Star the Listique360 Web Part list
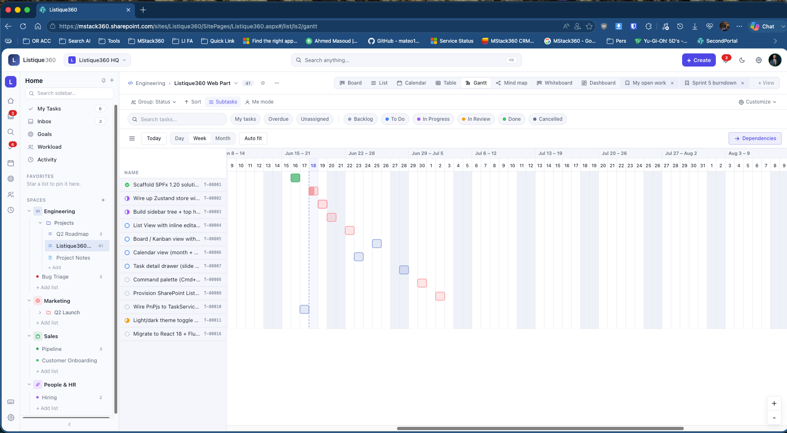This screenshot has height=433, width=787. point(263,83)
